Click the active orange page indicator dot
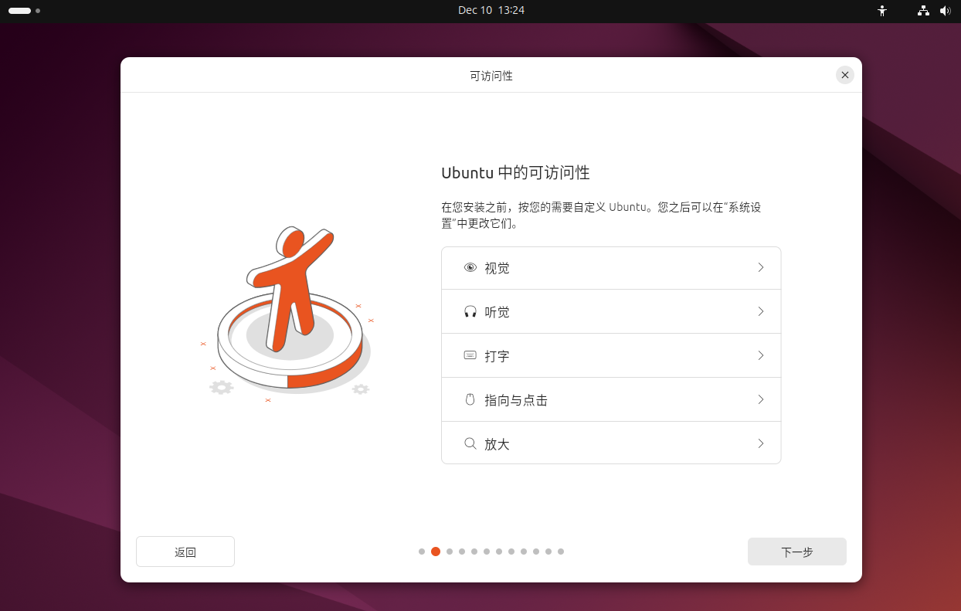961x611 pixels. pyautogui.click(x=436, y=552)
